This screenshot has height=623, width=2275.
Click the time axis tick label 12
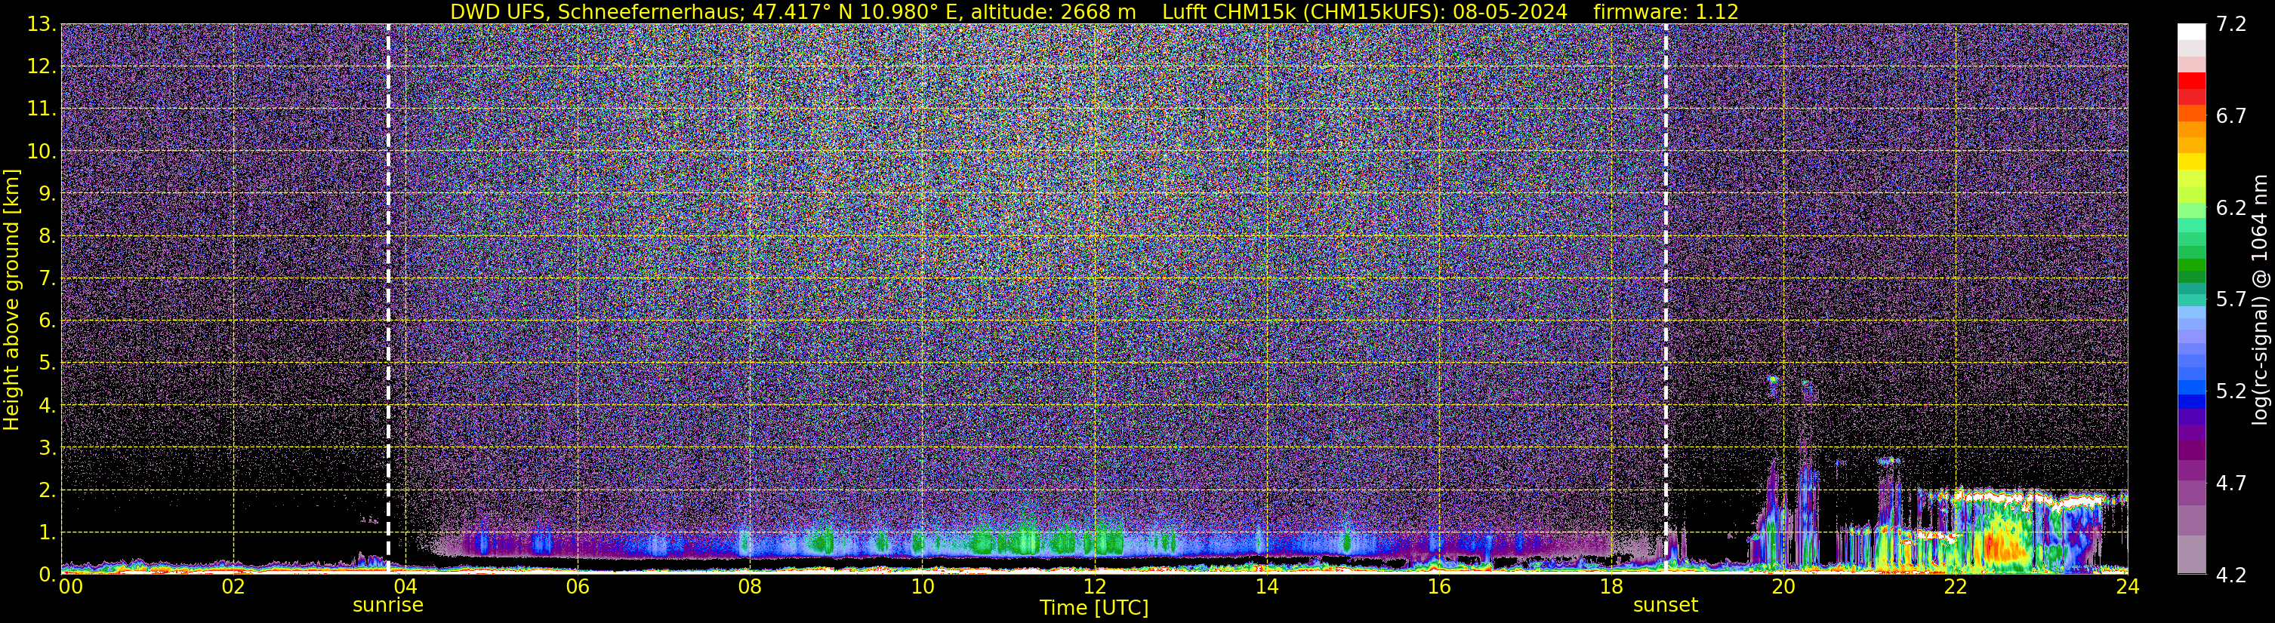(x=1094, y=587)
